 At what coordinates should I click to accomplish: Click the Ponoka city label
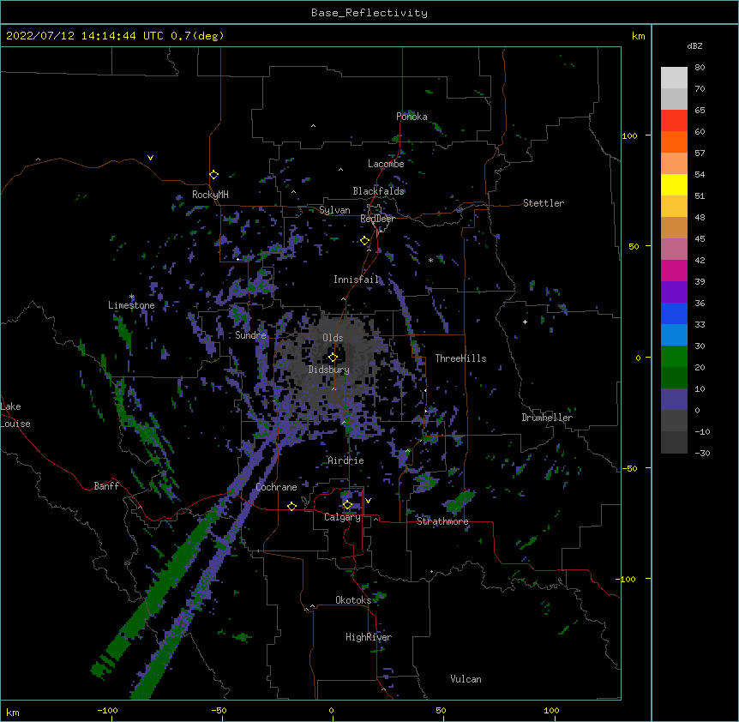coord(412,117)
